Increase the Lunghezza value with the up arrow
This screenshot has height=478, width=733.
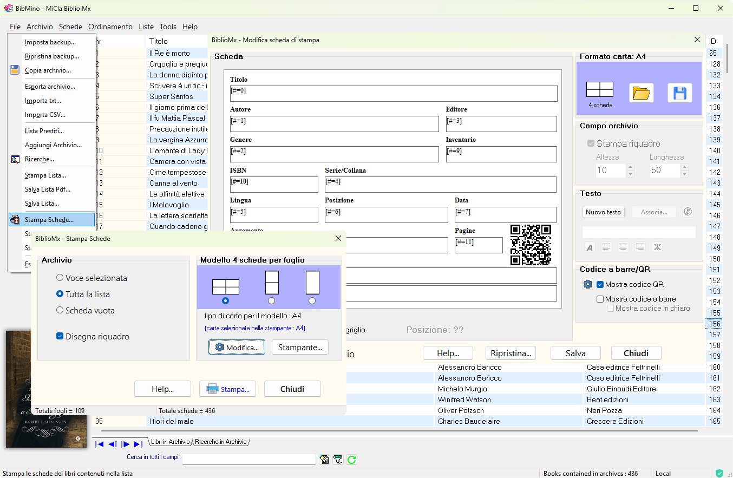coord(684,167)
